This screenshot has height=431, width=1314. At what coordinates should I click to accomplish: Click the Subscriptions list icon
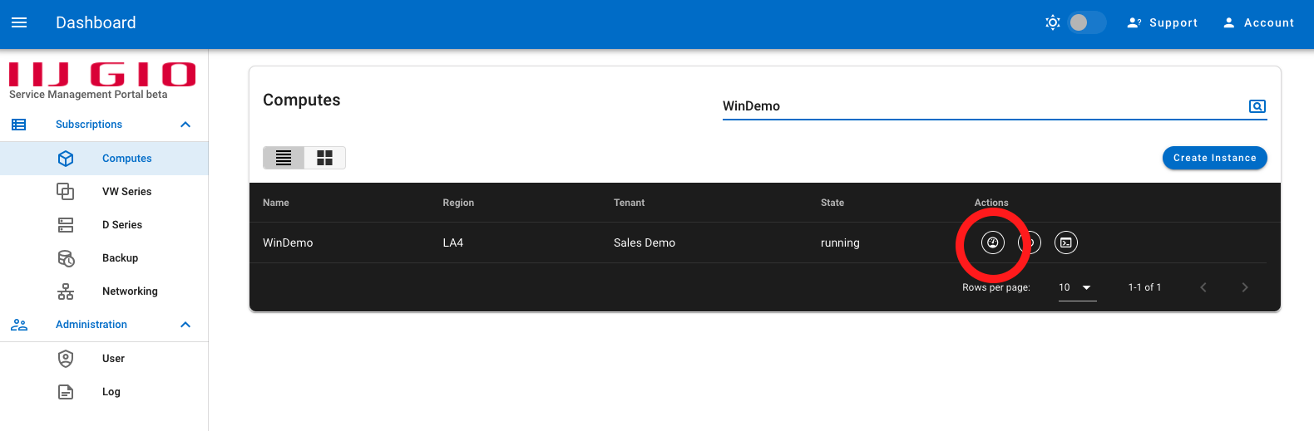[x=19, y=125]
